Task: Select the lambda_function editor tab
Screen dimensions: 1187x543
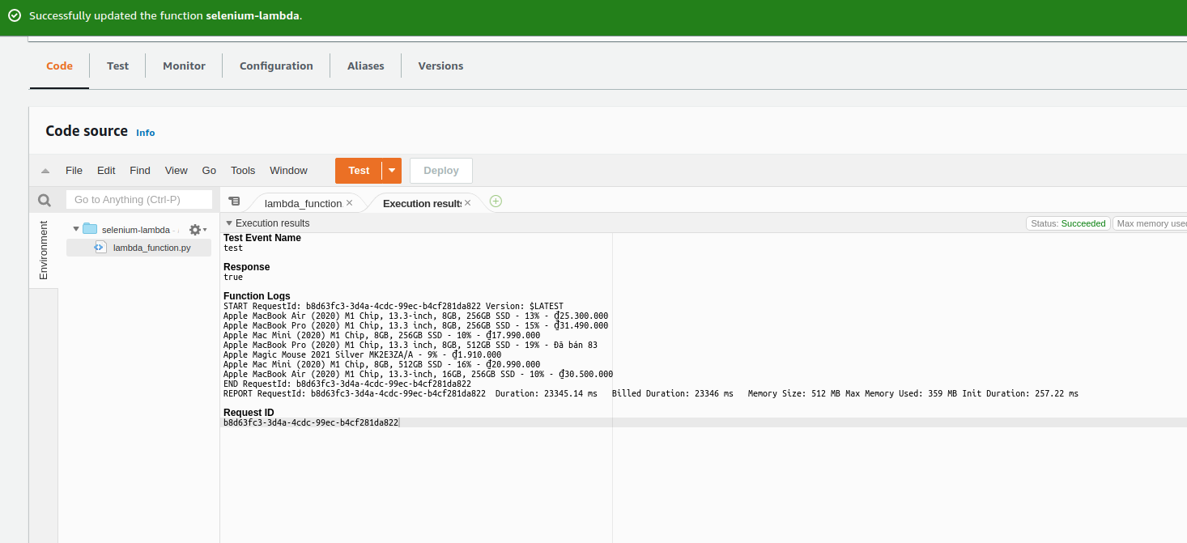Action: coord(303,203)
